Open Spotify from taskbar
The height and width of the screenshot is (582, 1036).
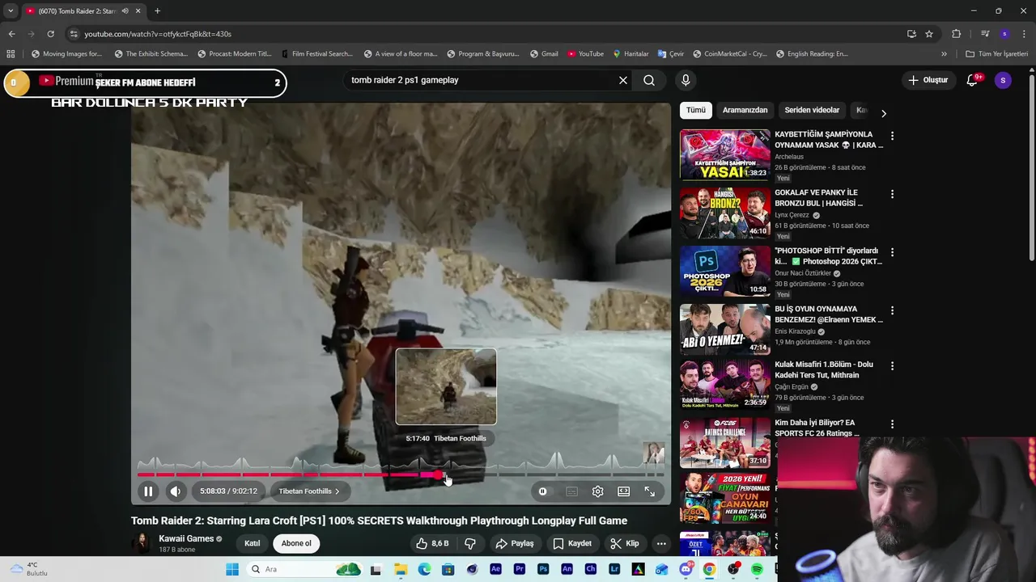[757, 569]
